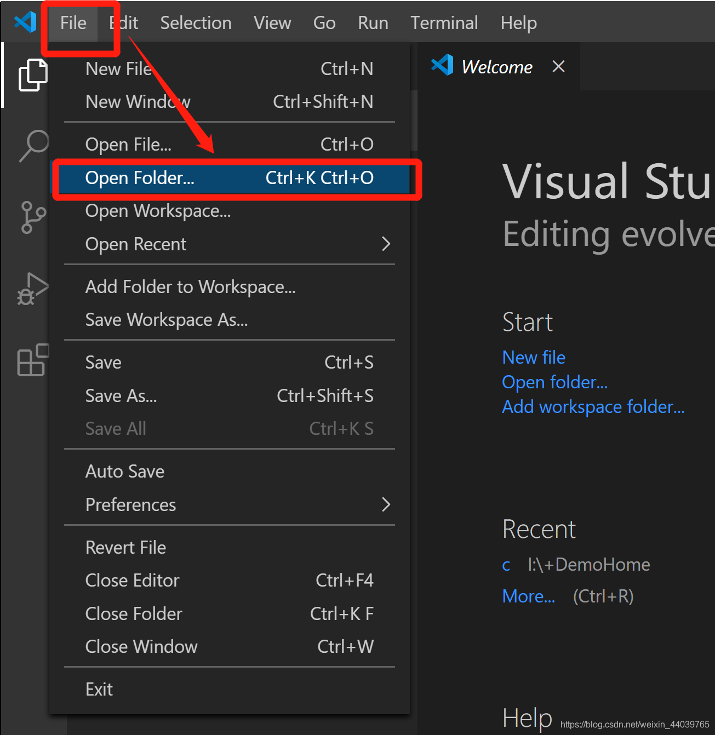Image resolution: width=715 pixels, height=735 pixels.
Task: Expand the Open Recent submenu
Action: [230, 244]
